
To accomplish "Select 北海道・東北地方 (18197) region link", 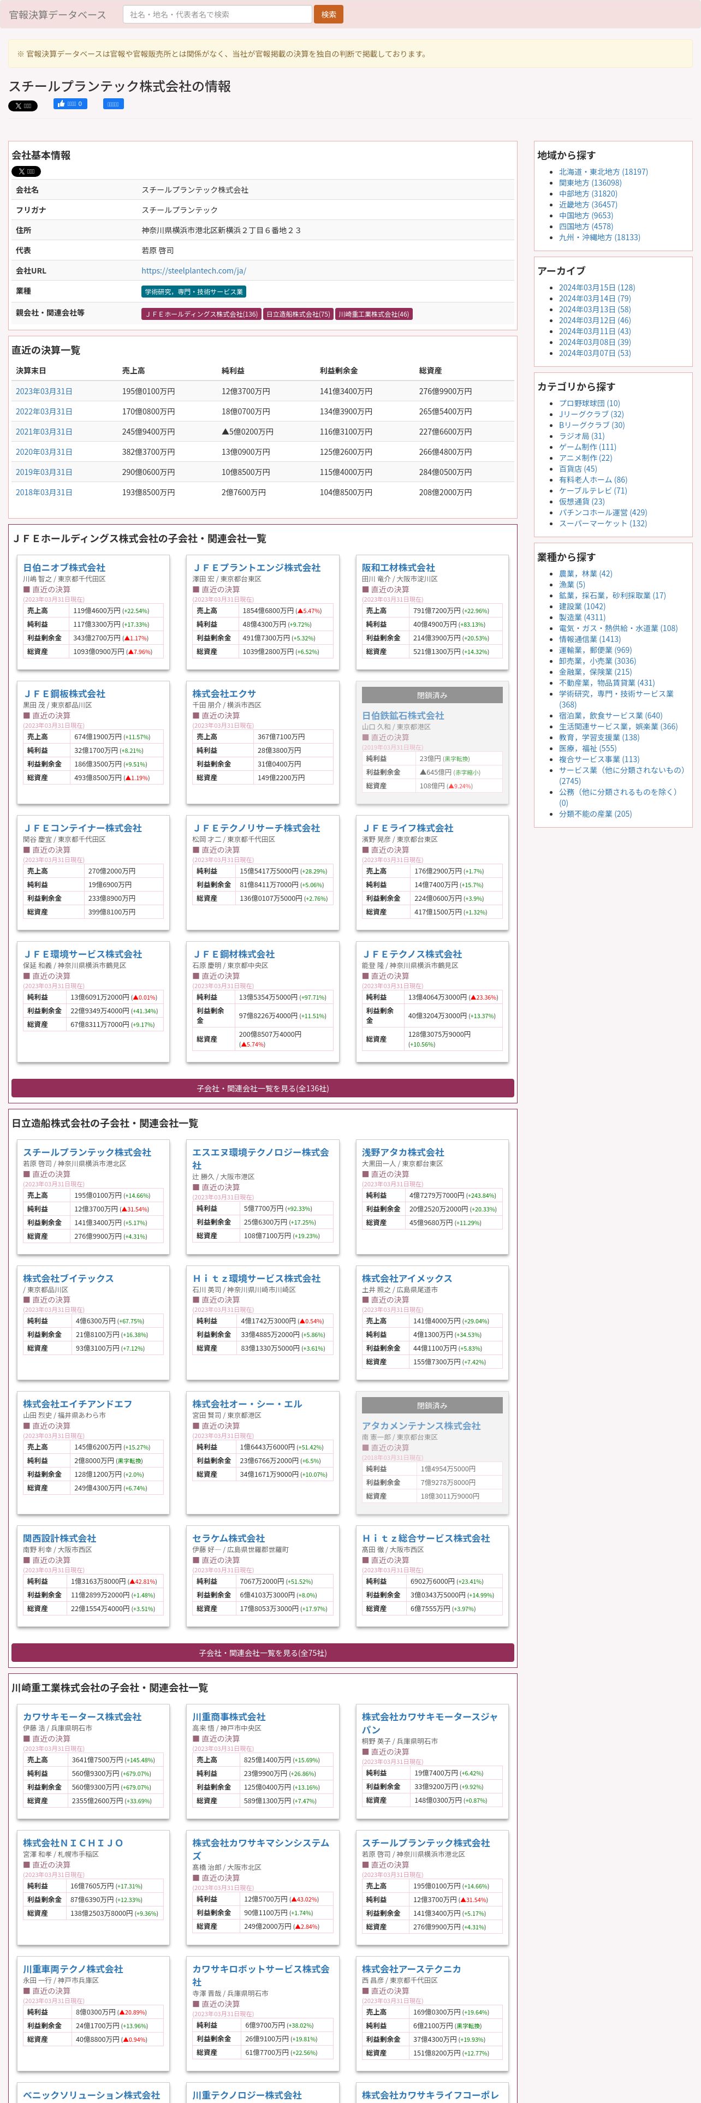I will click(x=603, y=173).
